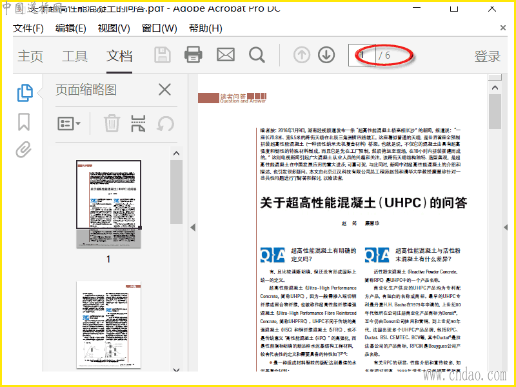The width and height of the screenshot is (516, 387).
Task: Open the 帮助(H) menu
Action: (205, 28)
